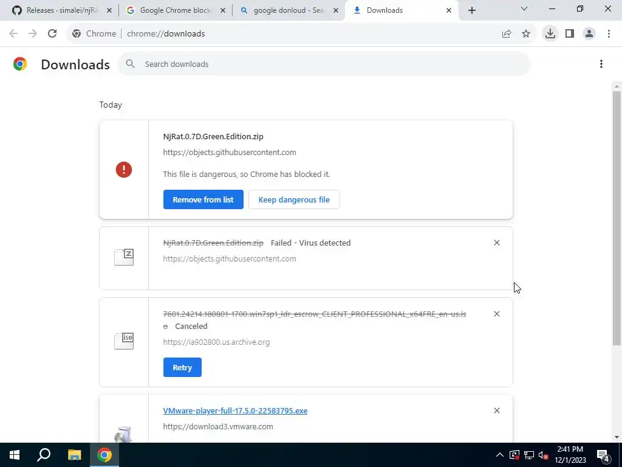This screenshot has height=467, width=622.
Task: Click the browser Back arrow
Action: coord(13,34)
